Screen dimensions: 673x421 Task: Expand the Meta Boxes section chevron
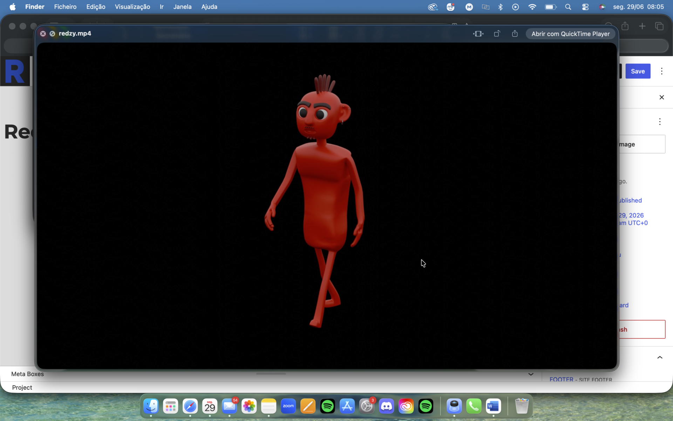coord(531,374)
